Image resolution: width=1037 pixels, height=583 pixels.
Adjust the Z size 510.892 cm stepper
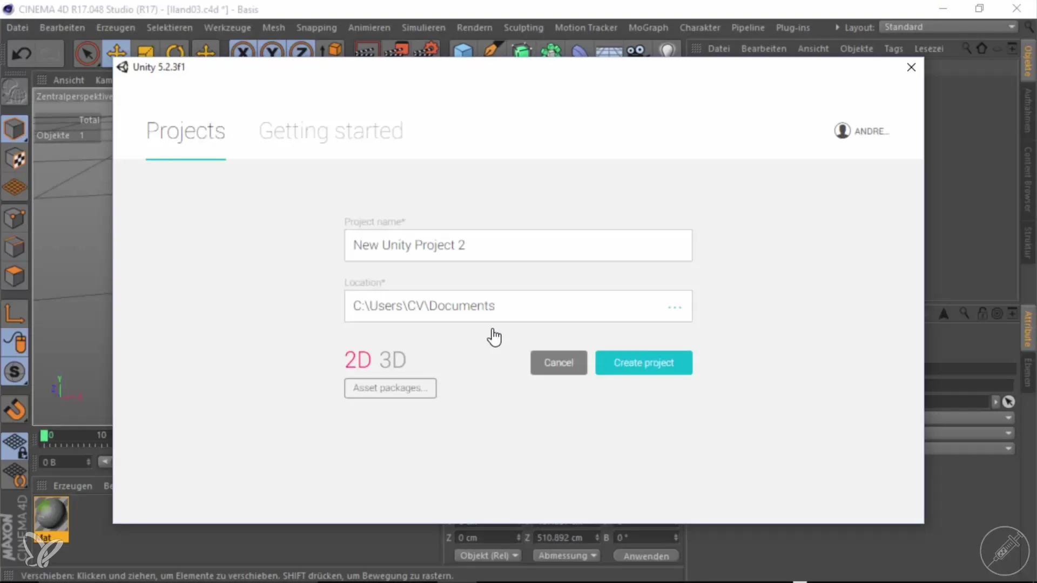click(x=597, y=538)
